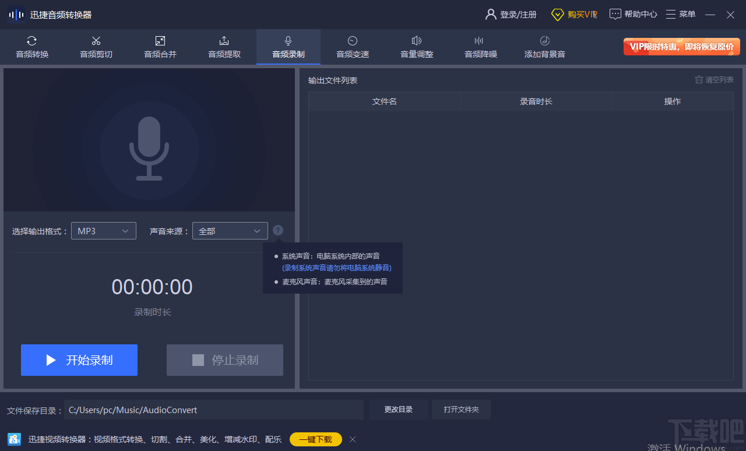Open the 音频转换 audio convert tool
The image size is (746, 451).
tap(32, 47)
